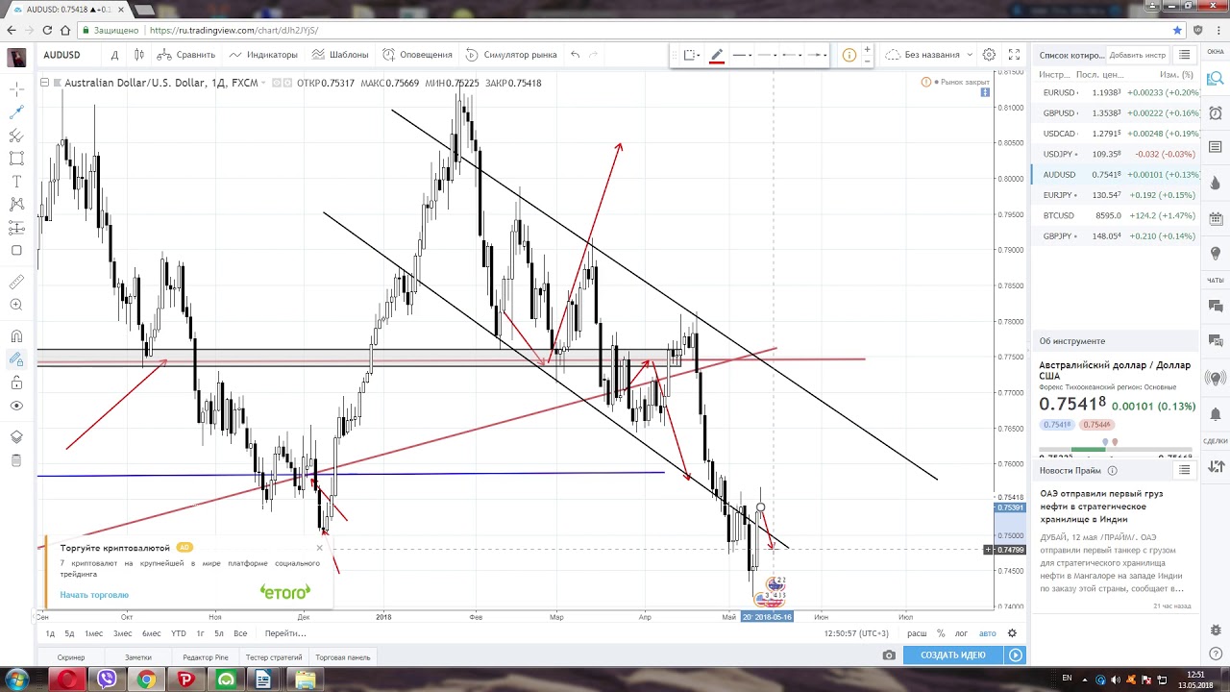
Task: Select USDJPY in the watchlist
Action: point(1117,154)
